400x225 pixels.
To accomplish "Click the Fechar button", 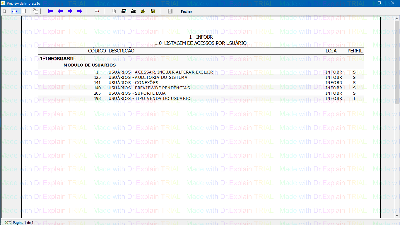I will tap(187, 11).
